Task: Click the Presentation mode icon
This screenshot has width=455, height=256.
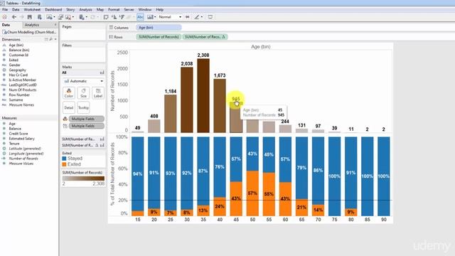Action: 210,17
